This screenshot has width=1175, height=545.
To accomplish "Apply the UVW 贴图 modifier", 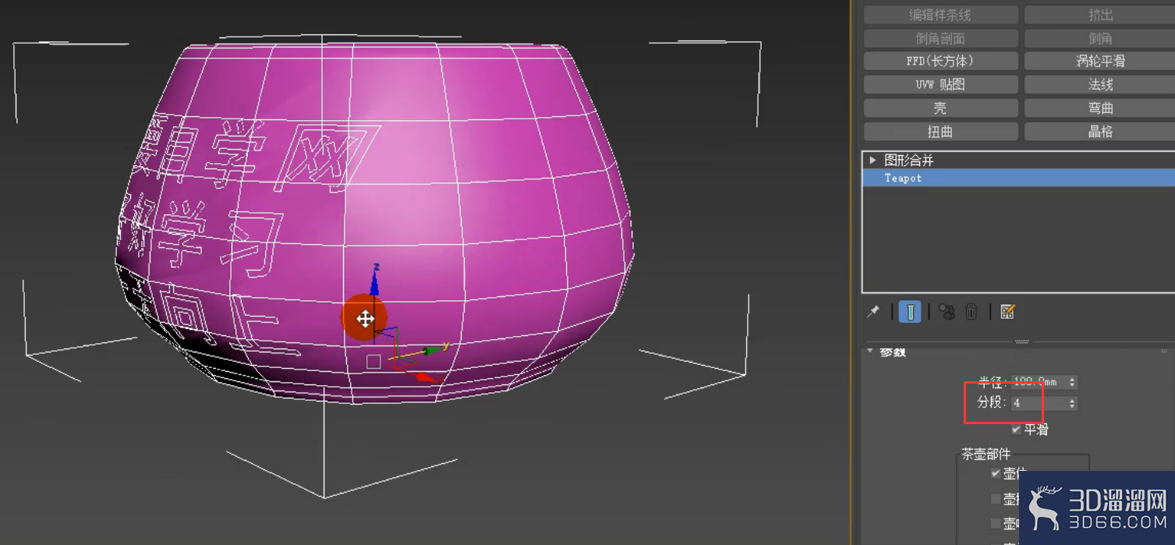I will point(941,84).
